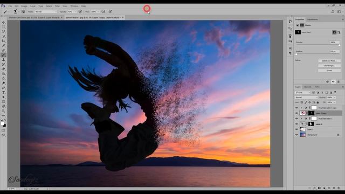Image resolution: width=345 pixels, height=194 pixels.
Task: Add a layer mask at panel bottom
Action: [319, 188]
